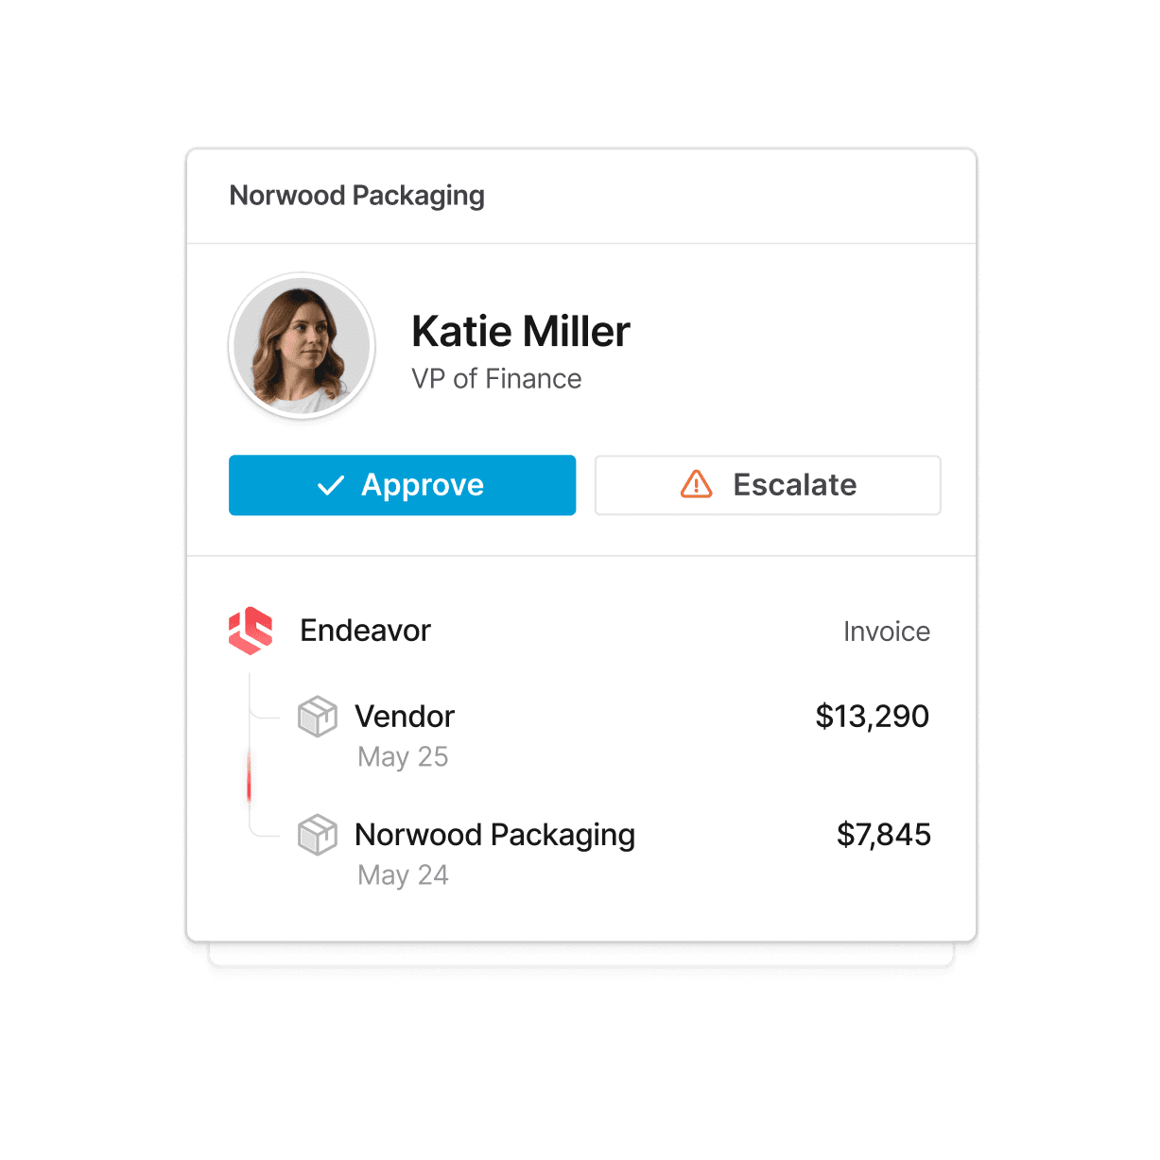The width and height of the screenshot is (1160, 1160).
Task: Select the Norwood Packaging invoice row
Action: (x=614, y=854)
